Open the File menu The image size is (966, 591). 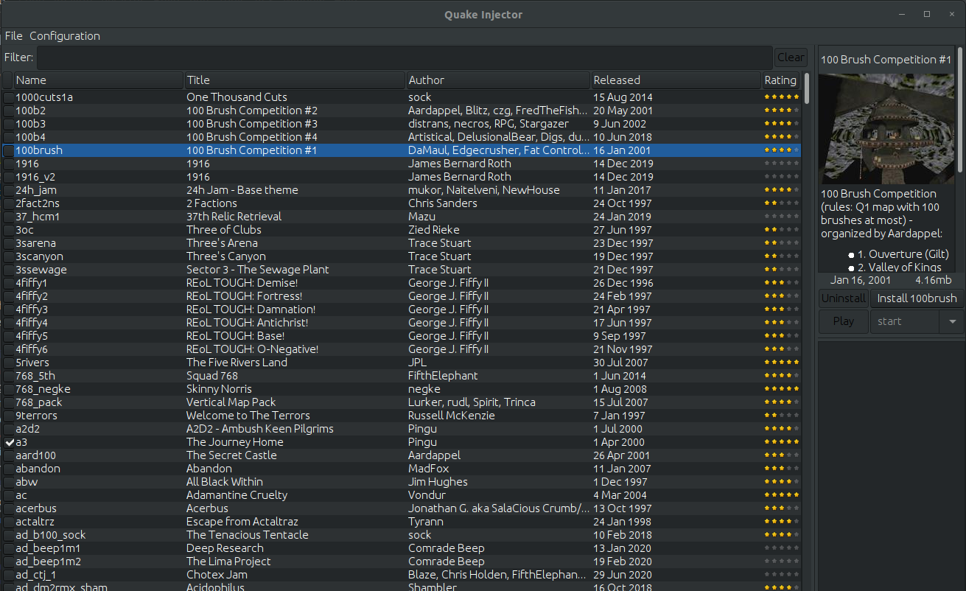click(x=13, y=35)
